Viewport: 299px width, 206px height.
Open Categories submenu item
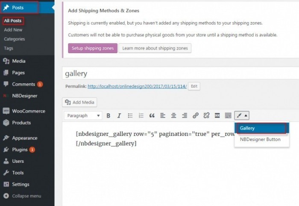coord(15,39)
